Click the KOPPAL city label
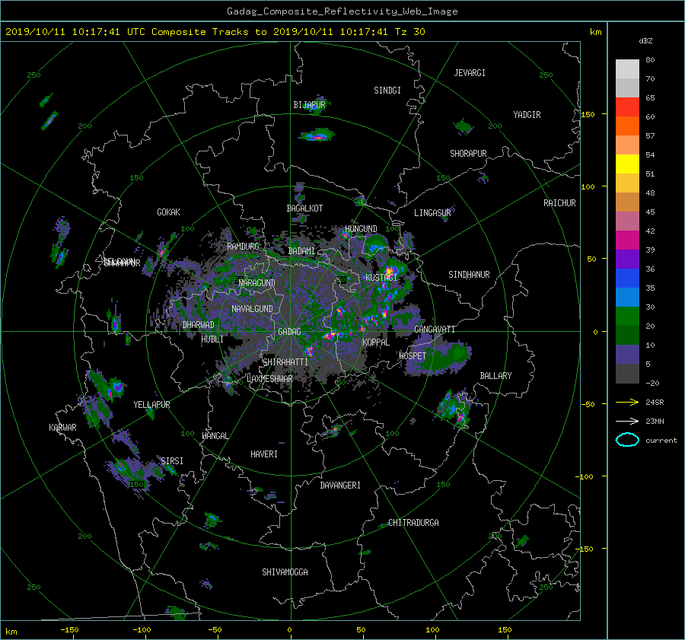Screen dimensions: 685x640 pos(376,342)
